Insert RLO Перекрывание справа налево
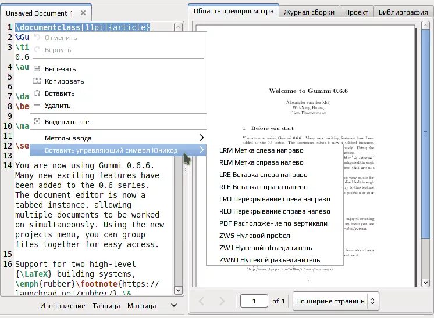 275,211
